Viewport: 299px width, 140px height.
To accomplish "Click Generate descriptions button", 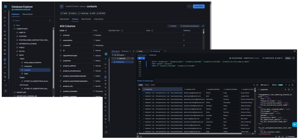I will pyautogui.click(x=190, y=26).
